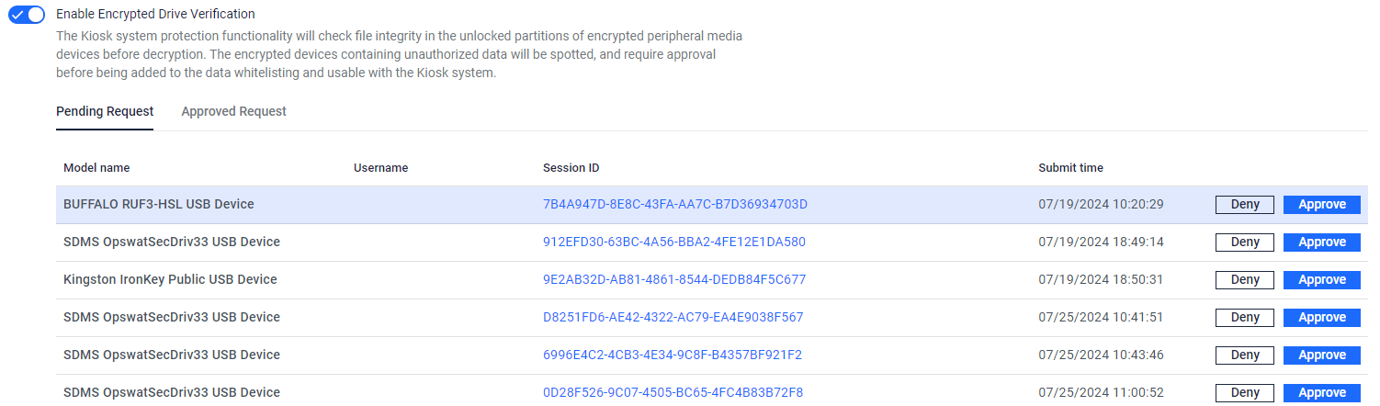The height and width of the screenshot is (406, 1380).
Task: Open session ID D8251FD6-AE42-4322-AC79-EA4E9038F567
Action: pyautogui.click(x=673, y=317)
